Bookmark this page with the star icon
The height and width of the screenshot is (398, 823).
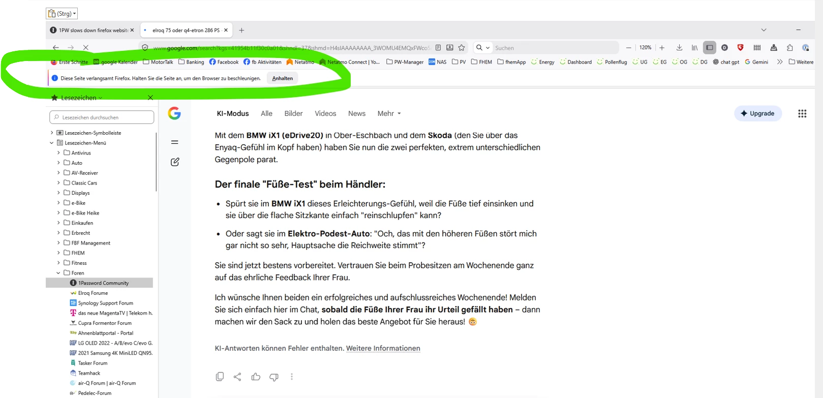click(x=462, y=48)
